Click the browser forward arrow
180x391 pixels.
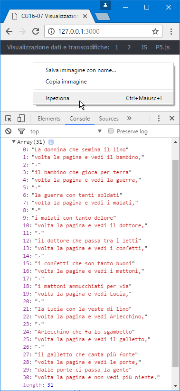pyautogui.click(x=22, y=31)
